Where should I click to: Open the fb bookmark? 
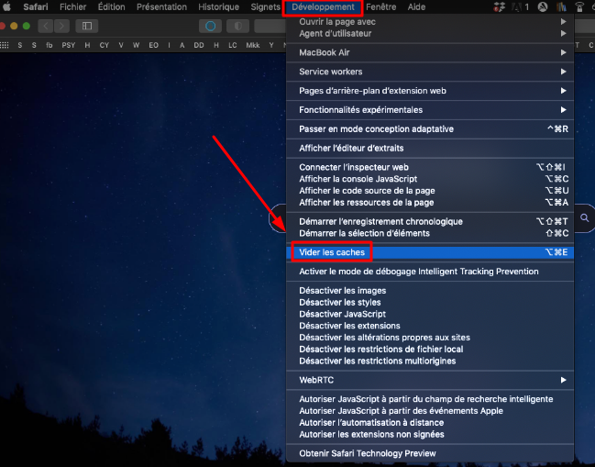click(x=49, y=45)
